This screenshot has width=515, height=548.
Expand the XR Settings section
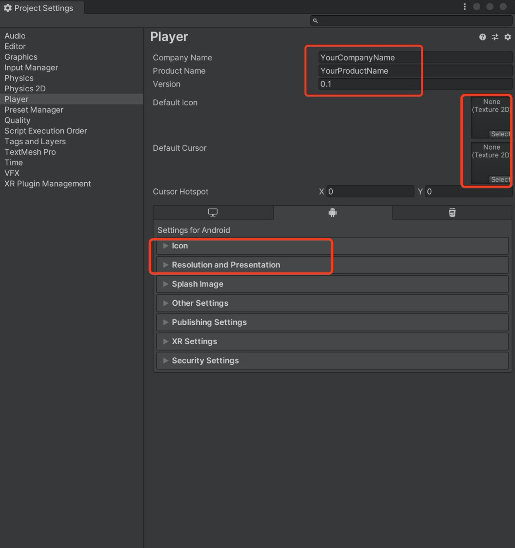click(332, 341)
